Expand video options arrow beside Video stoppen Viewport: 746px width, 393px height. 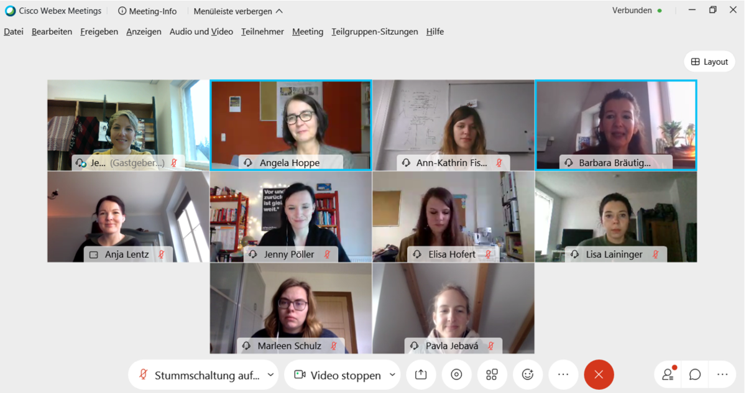pos(392,375)
